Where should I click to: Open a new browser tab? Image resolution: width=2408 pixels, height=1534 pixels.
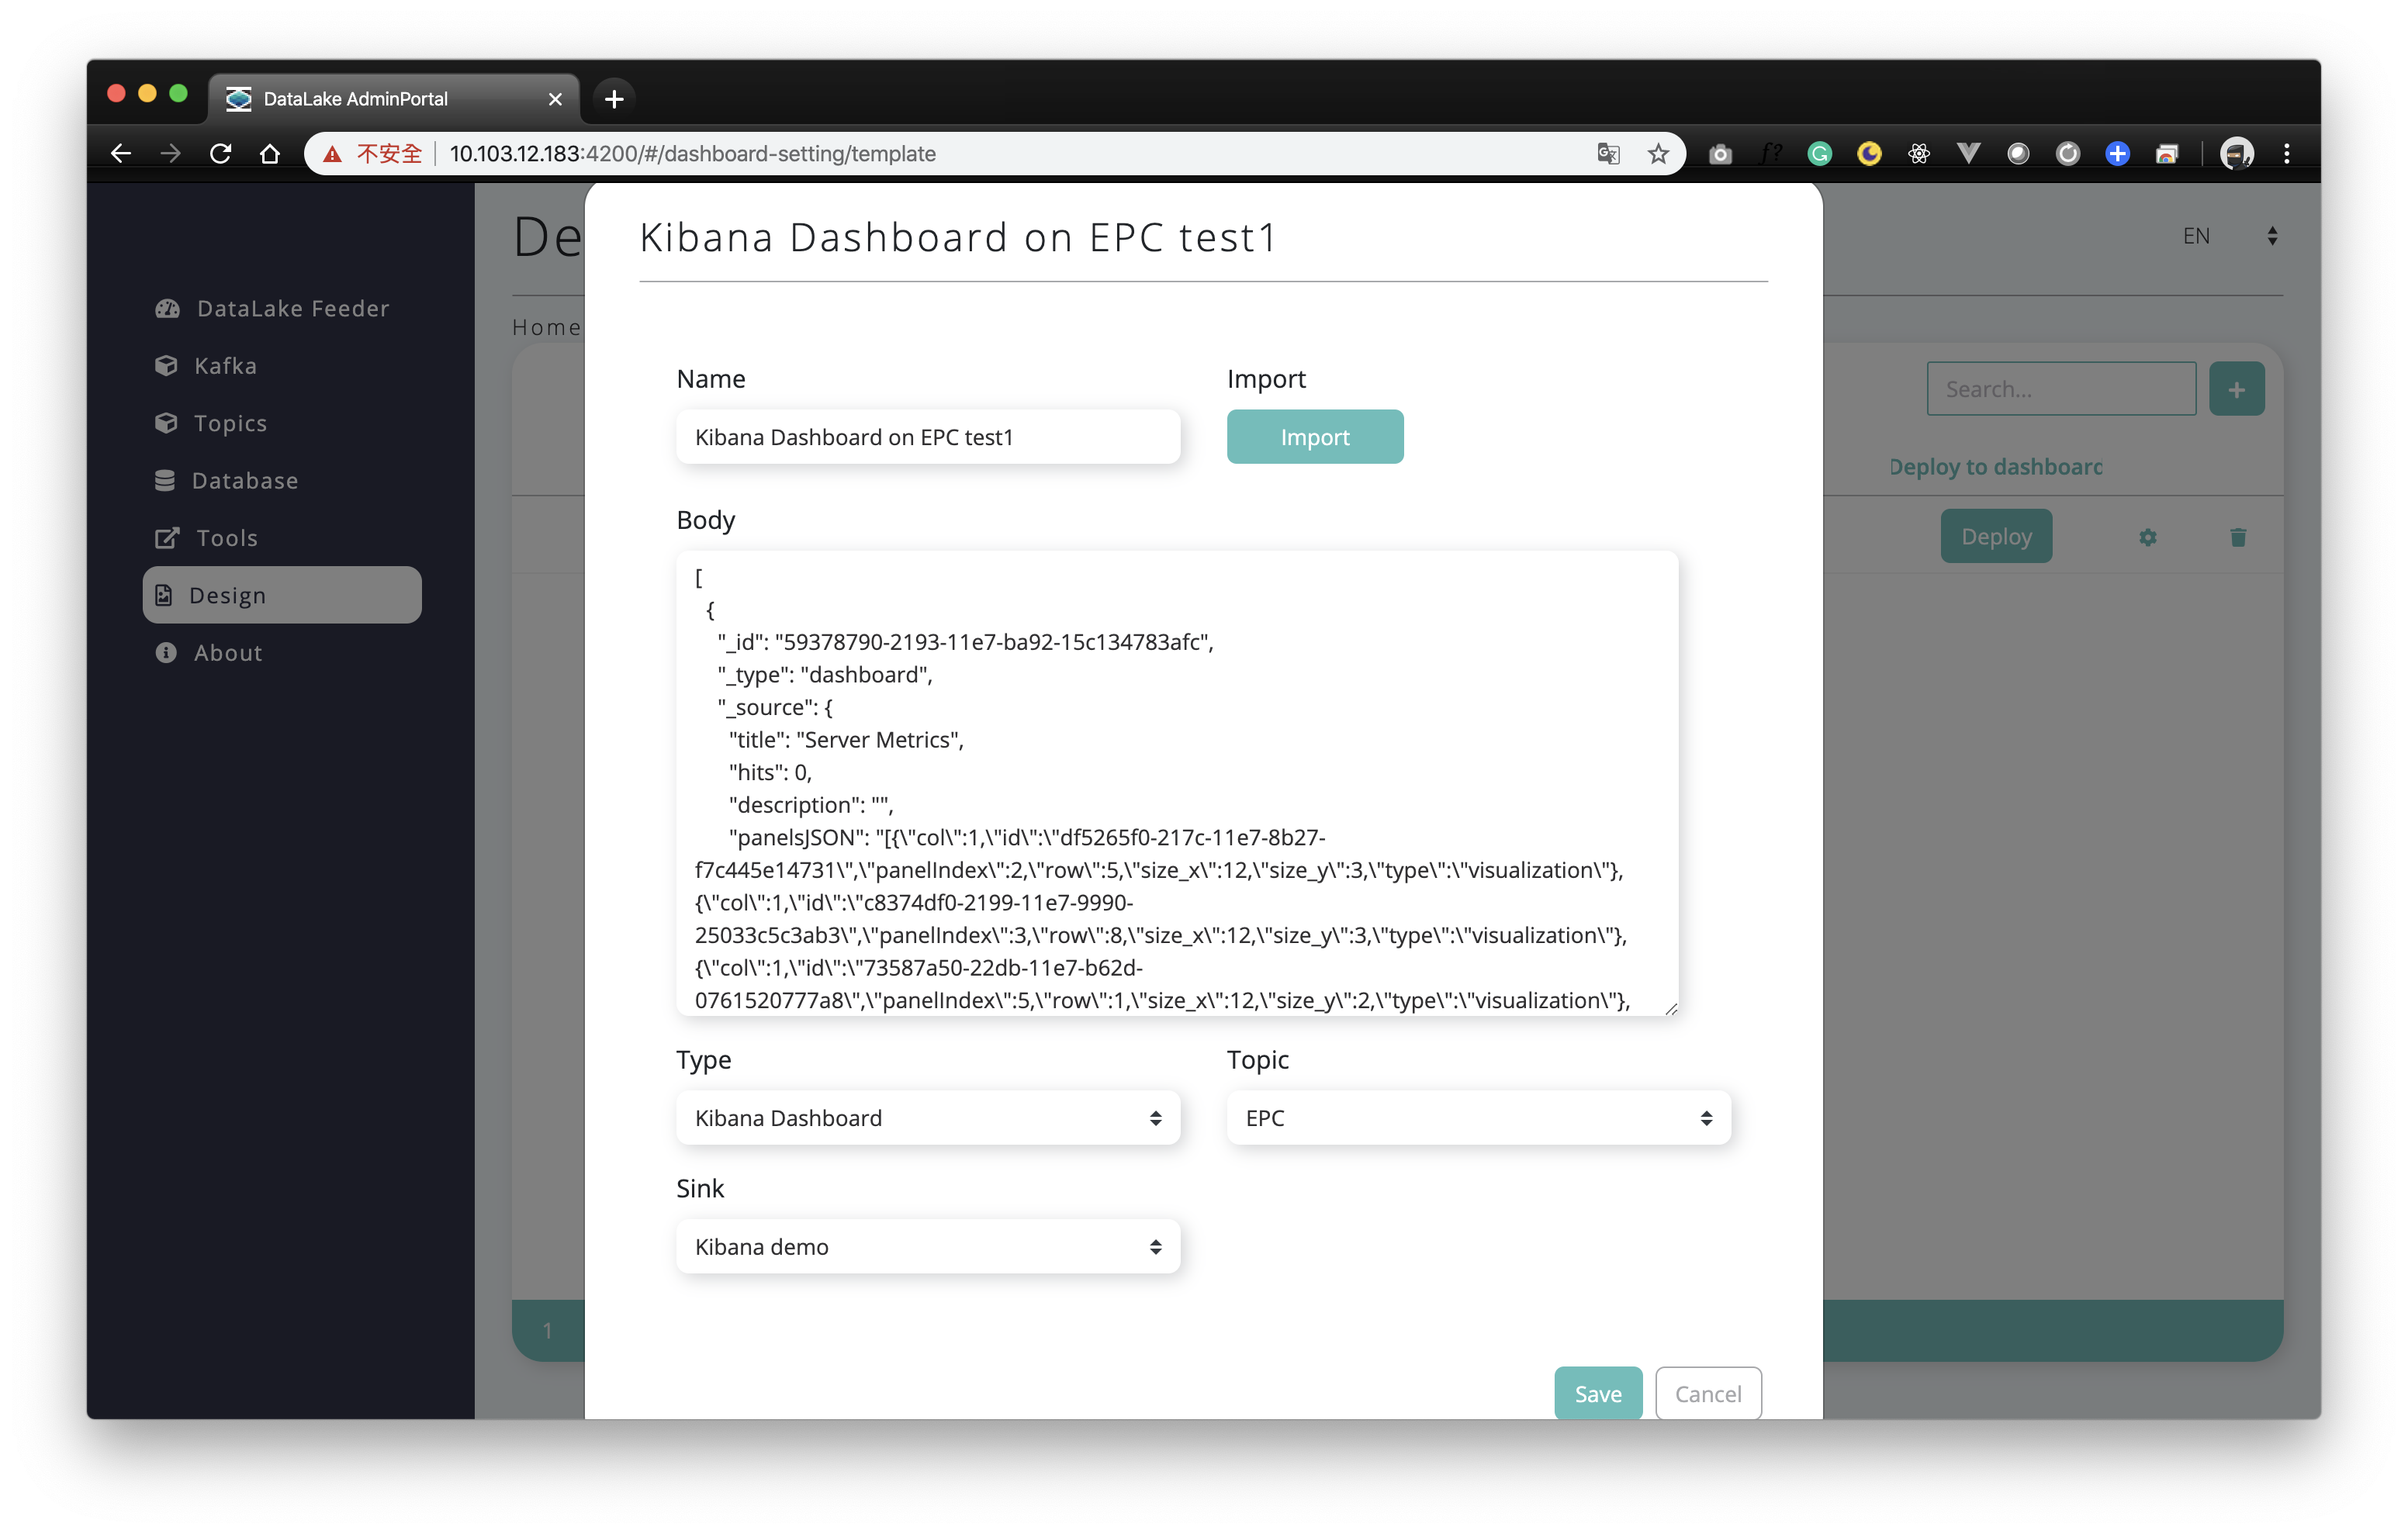pyautogui.click(x=614, y=99)
